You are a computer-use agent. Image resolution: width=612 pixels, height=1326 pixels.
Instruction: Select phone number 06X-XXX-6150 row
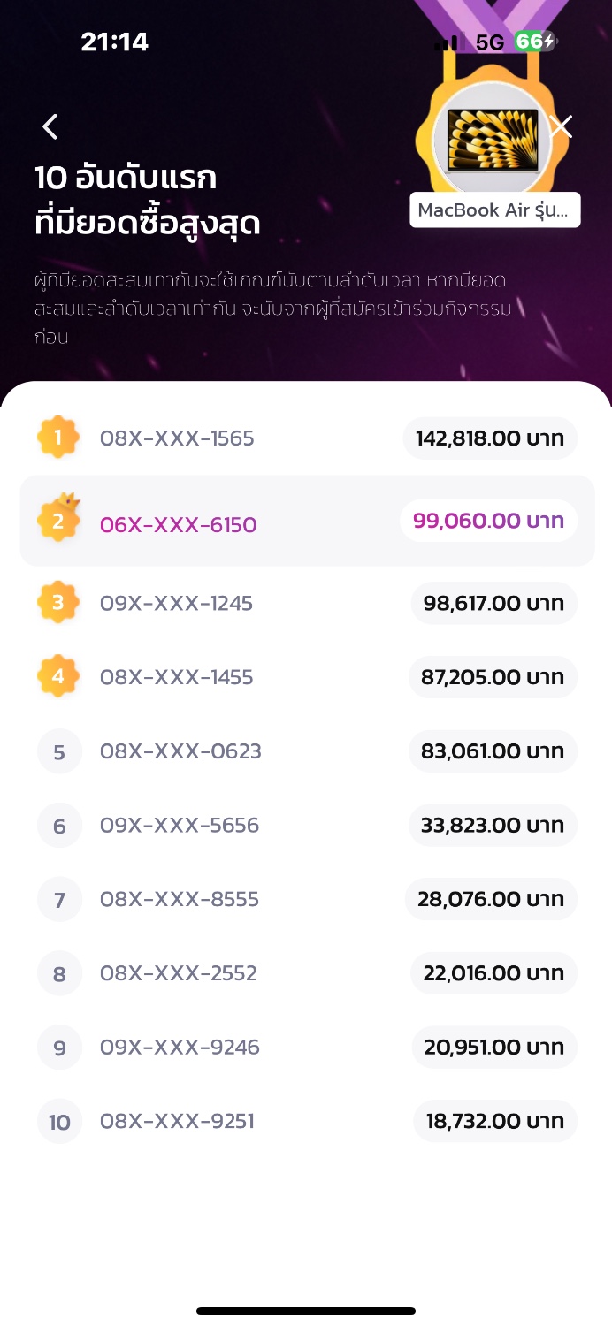pos(307,521)
